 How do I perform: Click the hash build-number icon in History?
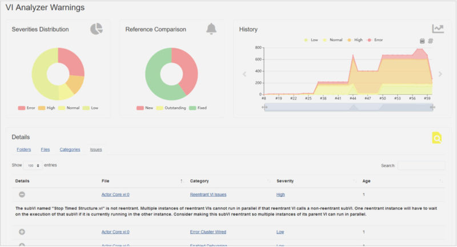pyautogui.click(x=431, y=41)
